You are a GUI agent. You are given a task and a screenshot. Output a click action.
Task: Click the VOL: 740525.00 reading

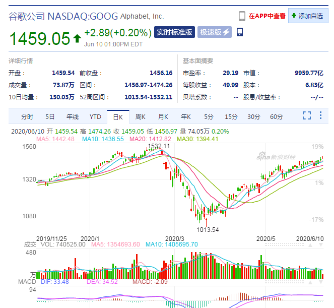coord(63,244)
